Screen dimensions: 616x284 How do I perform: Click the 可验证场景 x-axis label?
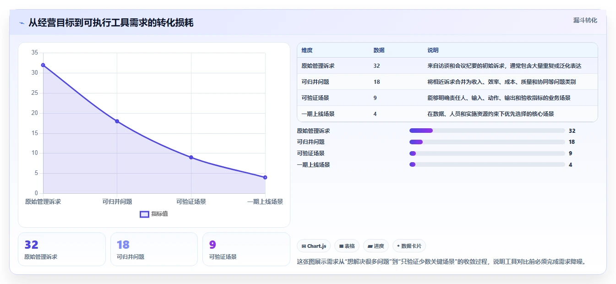(191, 202)
